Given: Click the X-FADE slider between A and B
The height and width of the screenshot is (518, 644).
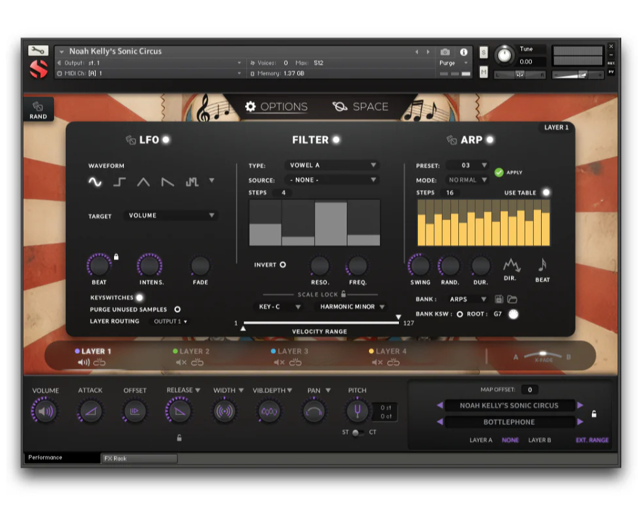Looking at the screenshot, I should pos(543,355).
